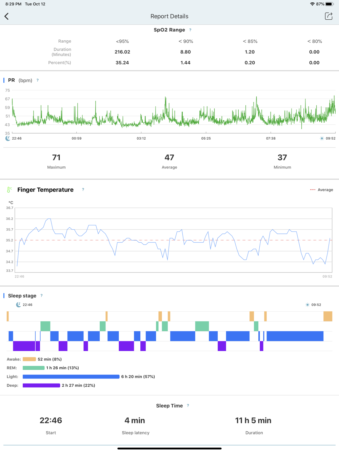Tap the 00:59 PR chart time label
This screenshot has height=452, width=339.
[77, 138]
